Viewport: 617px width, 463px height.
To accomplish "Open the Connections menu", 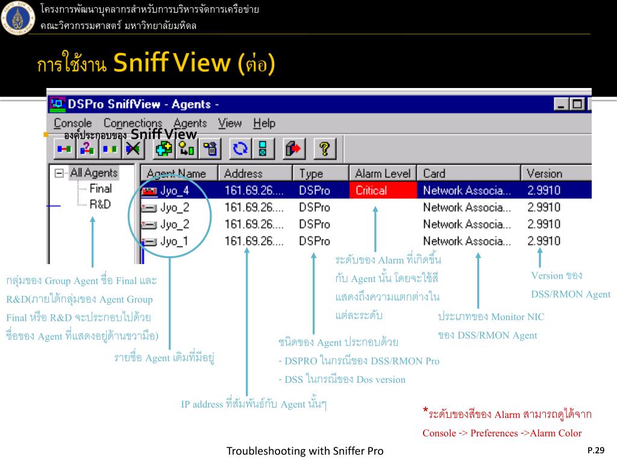I will click(x=133, y=123).
